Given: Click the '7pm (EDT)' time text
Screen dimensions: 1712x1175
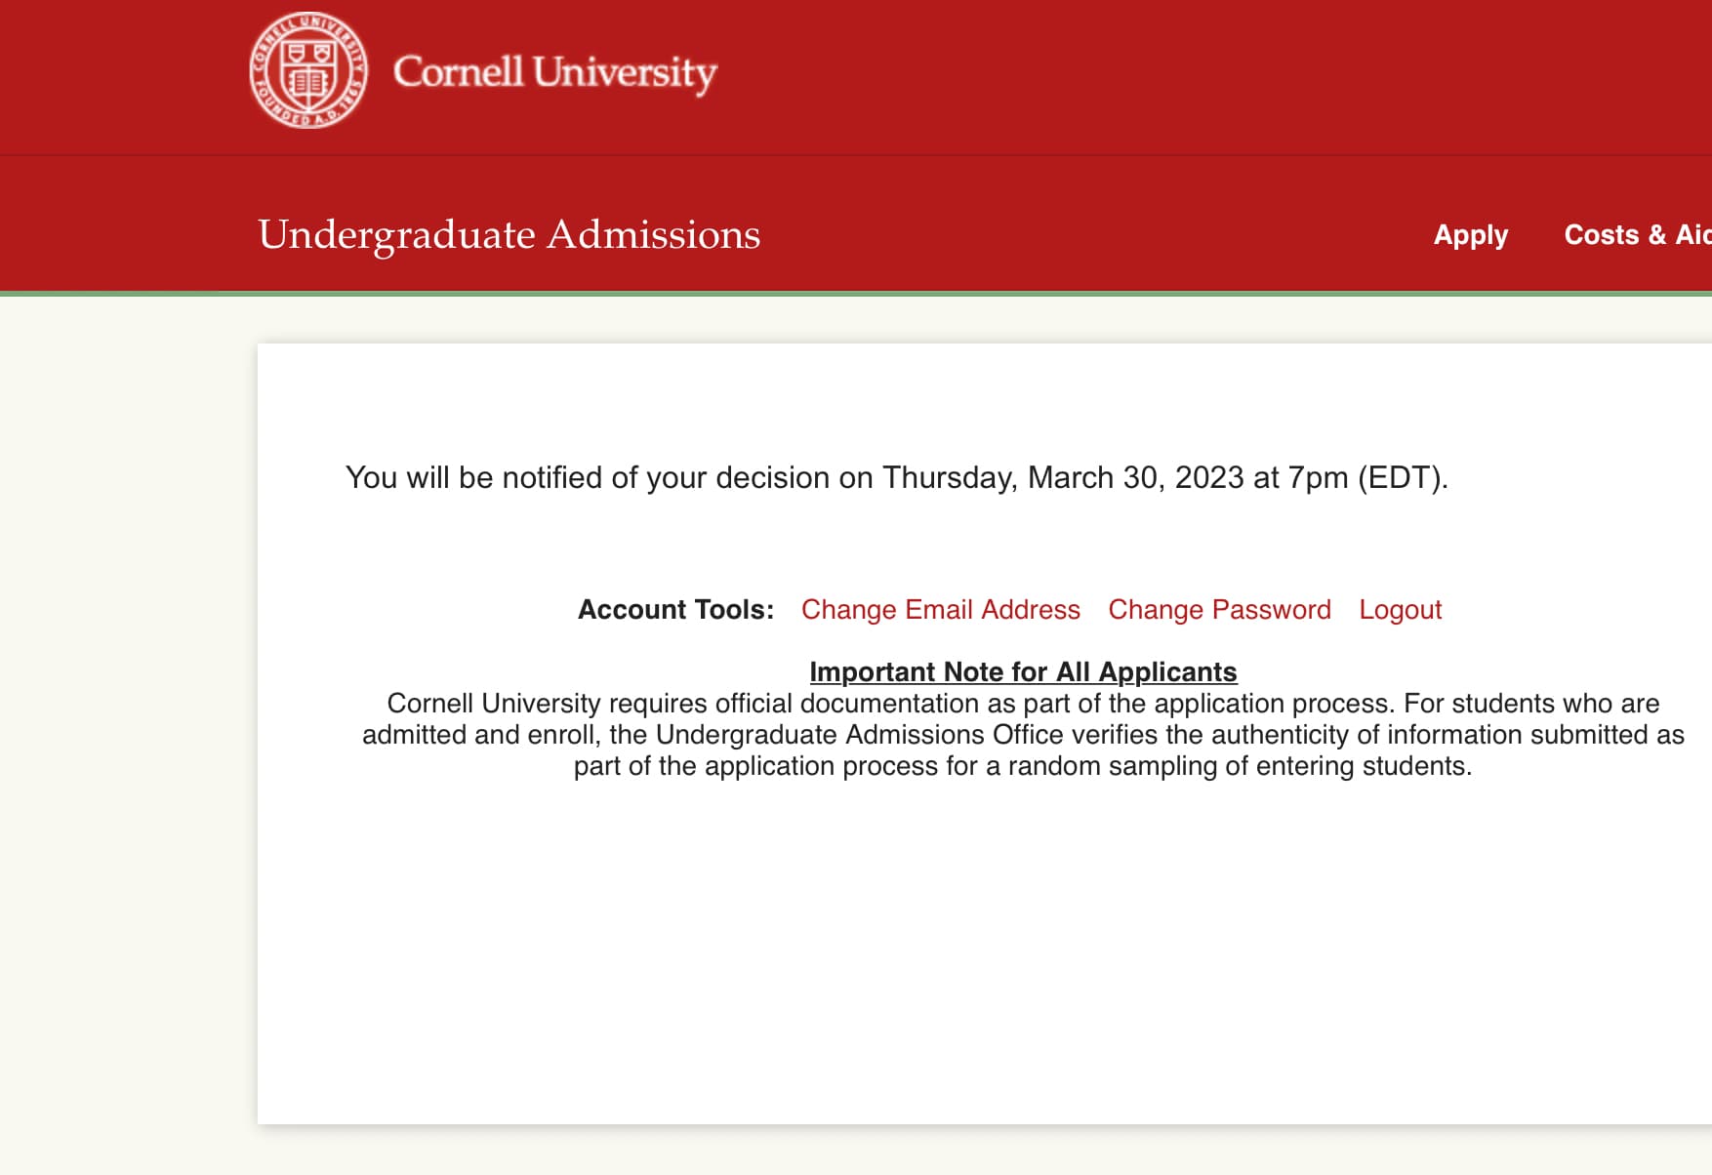Looking at the screenshot, I should [1366, 478].
